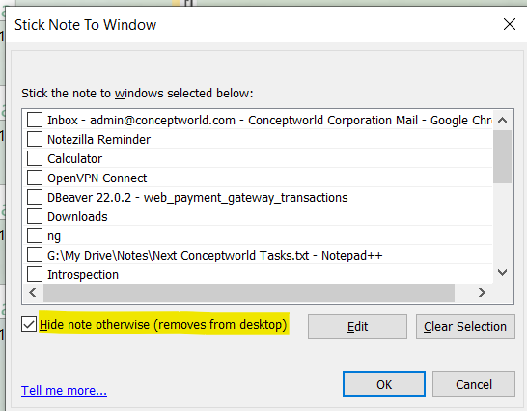Check the Inbox Conceptworld Mail Chrome window
527x411 pixels.
tap(35, 120)
